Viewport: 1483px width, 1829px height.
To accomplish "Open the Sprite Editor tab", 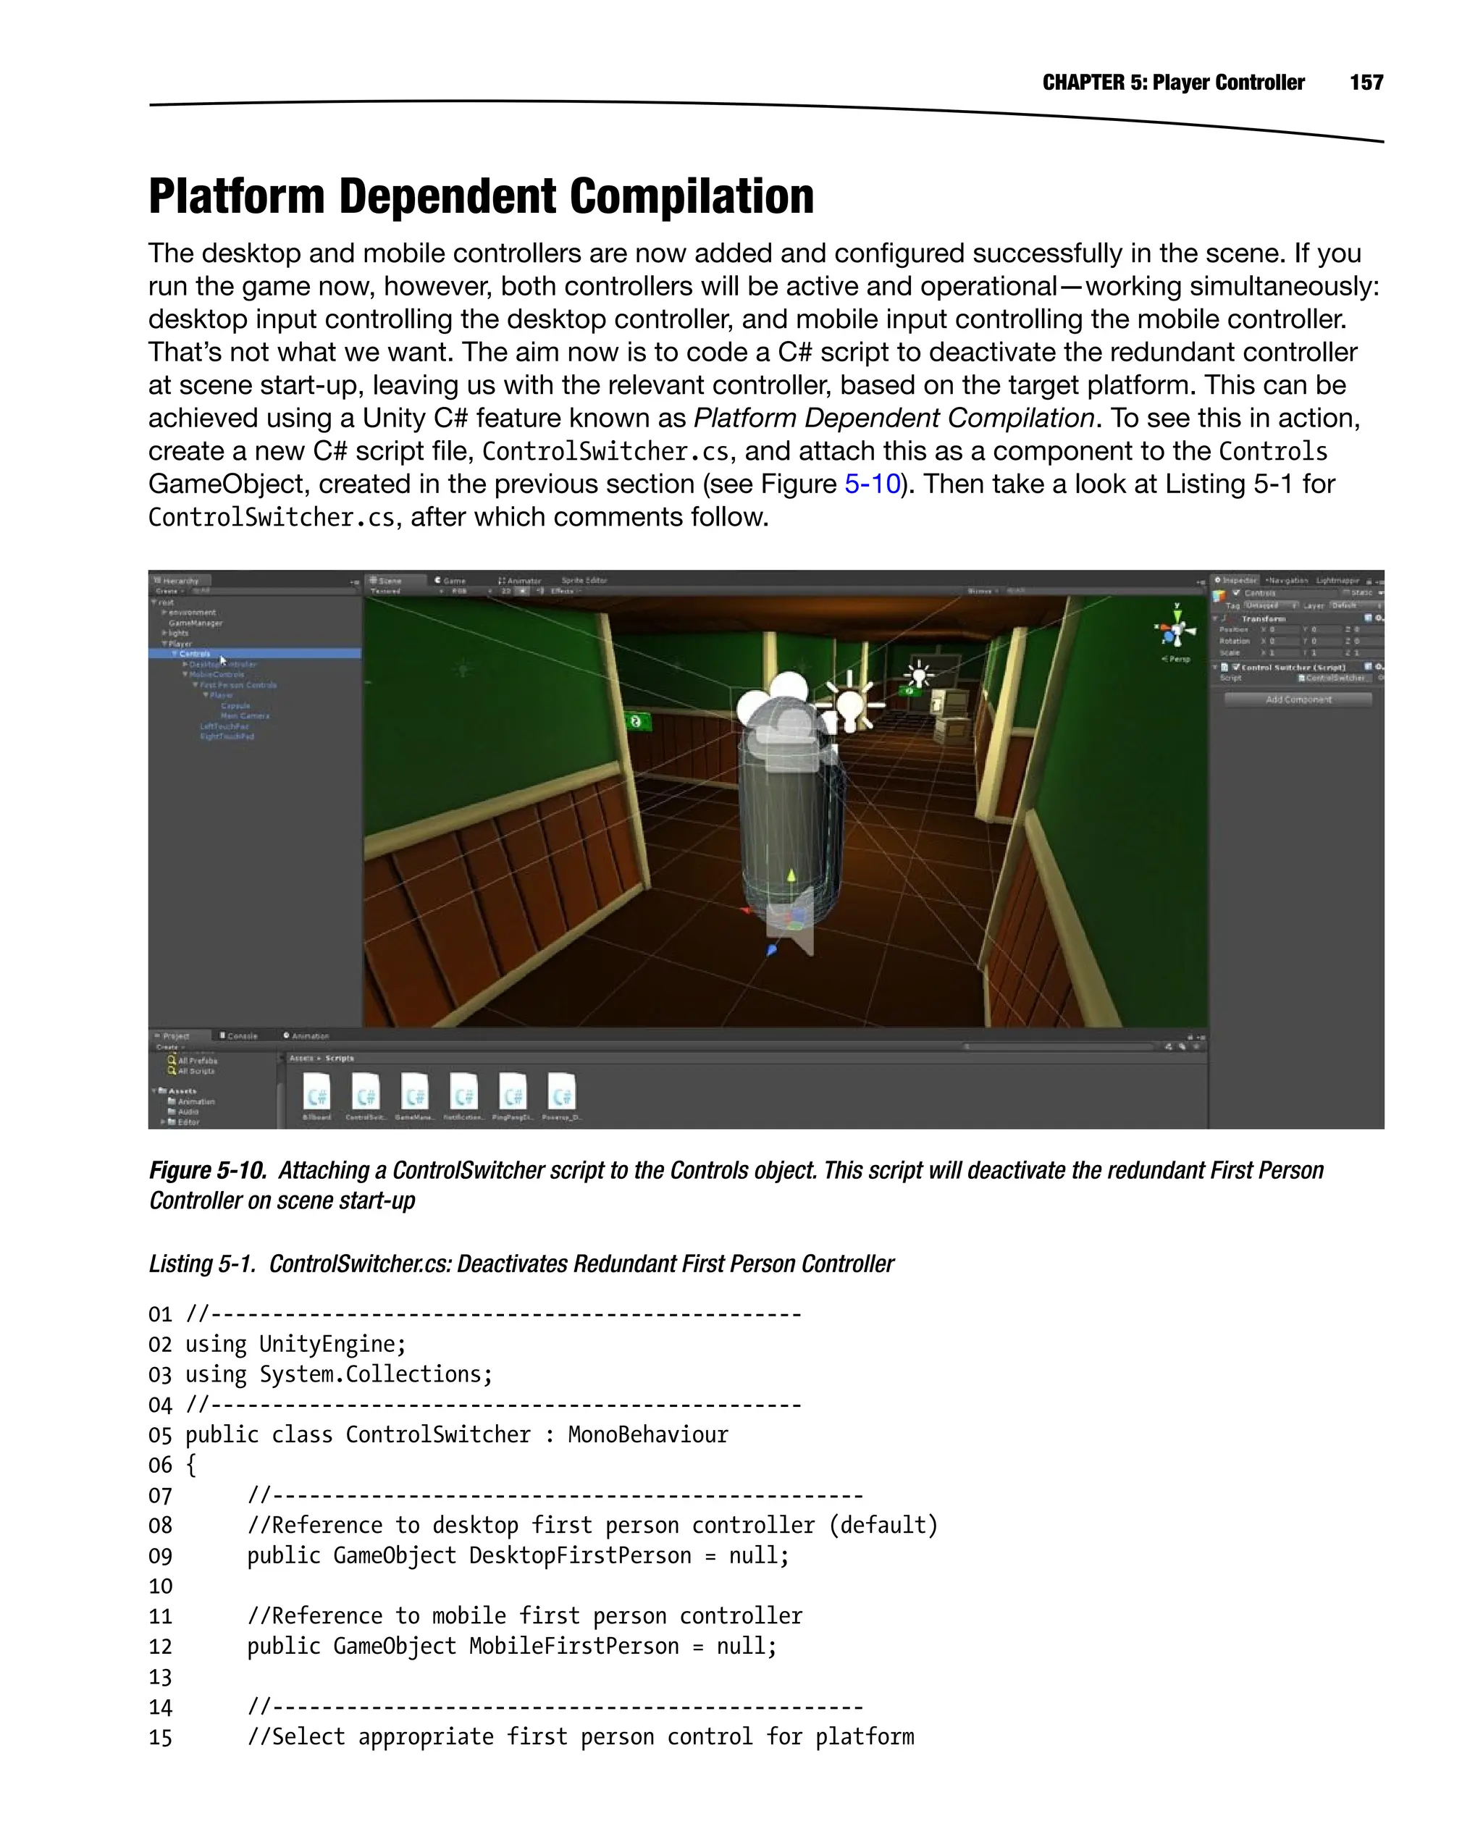I will pyautogui.click(x=585, y=581).
